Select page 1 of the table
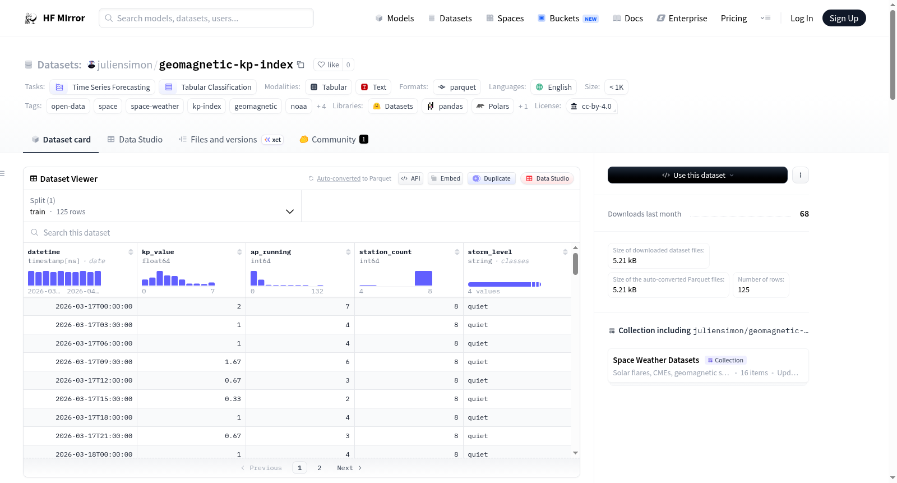Screen dimensions: 897x483 [299, 468]
